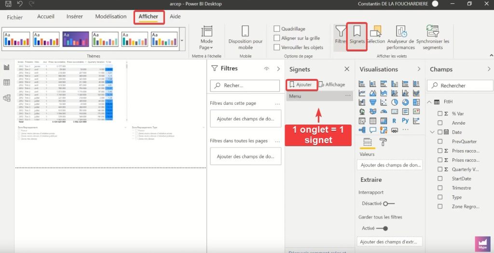Check the Année field

[x=440, y=123]
